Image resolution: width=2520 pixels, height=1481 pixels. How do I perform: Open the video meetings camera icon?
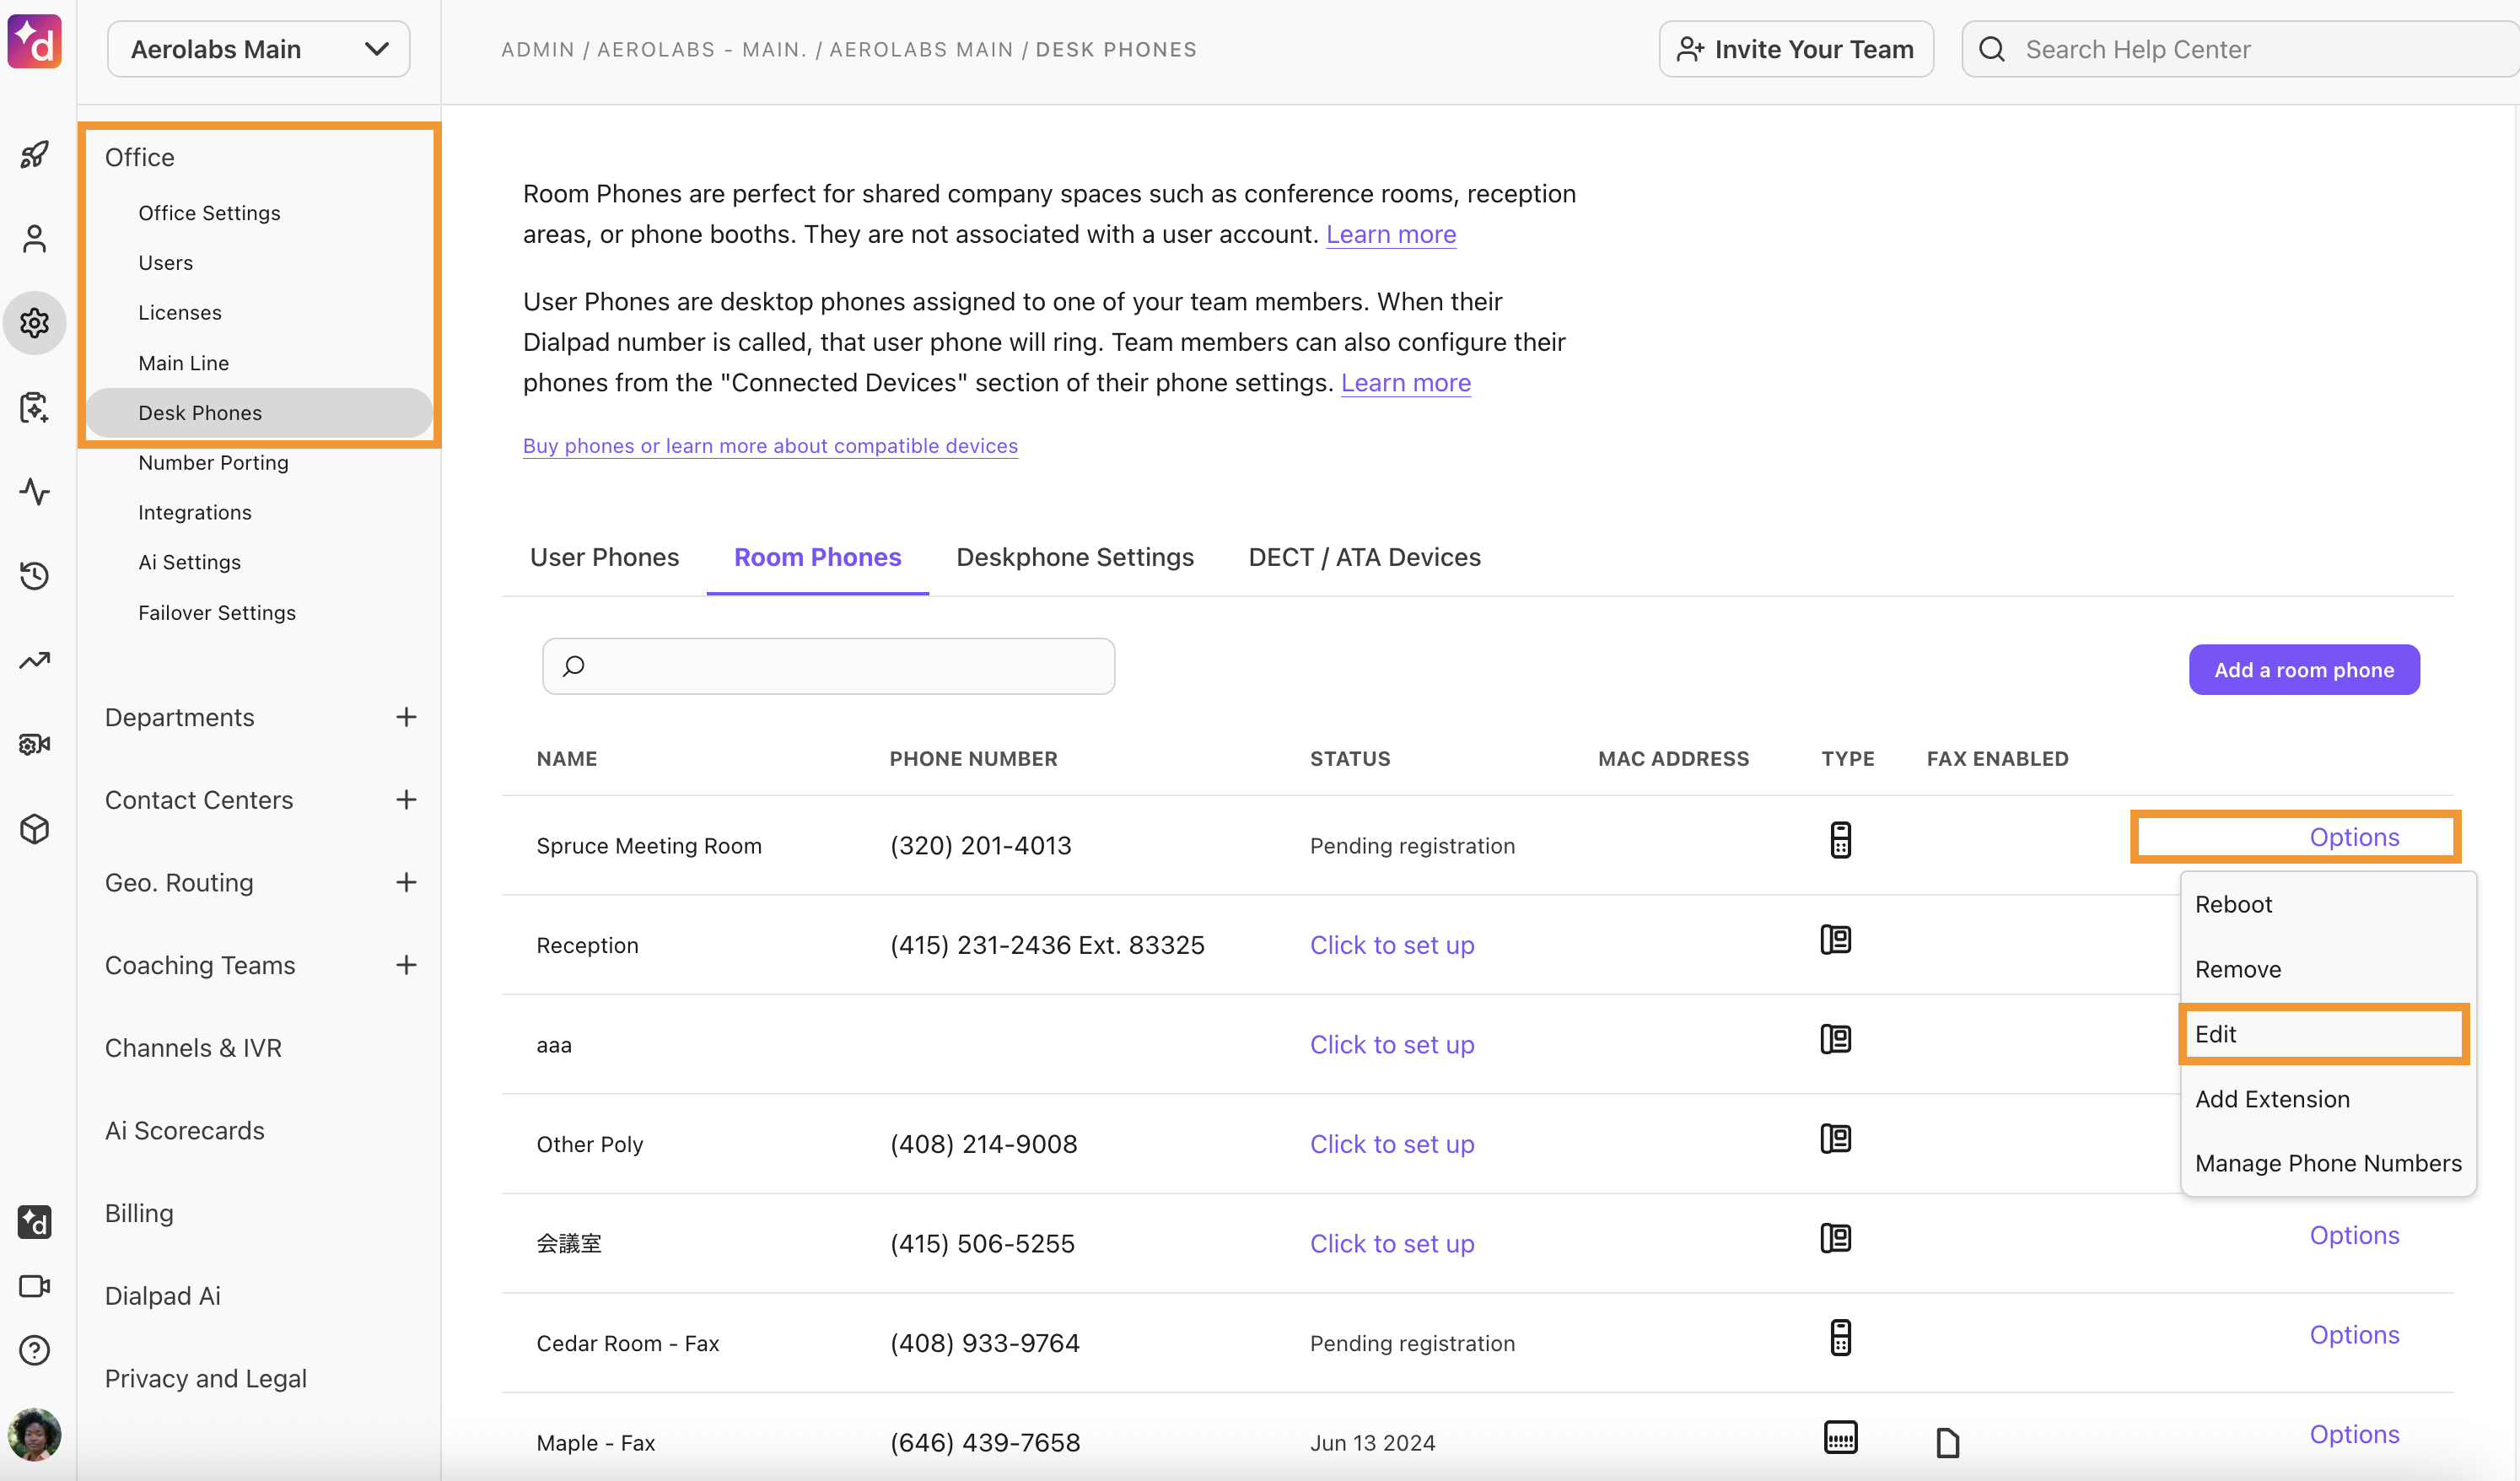coord(35,1286)
